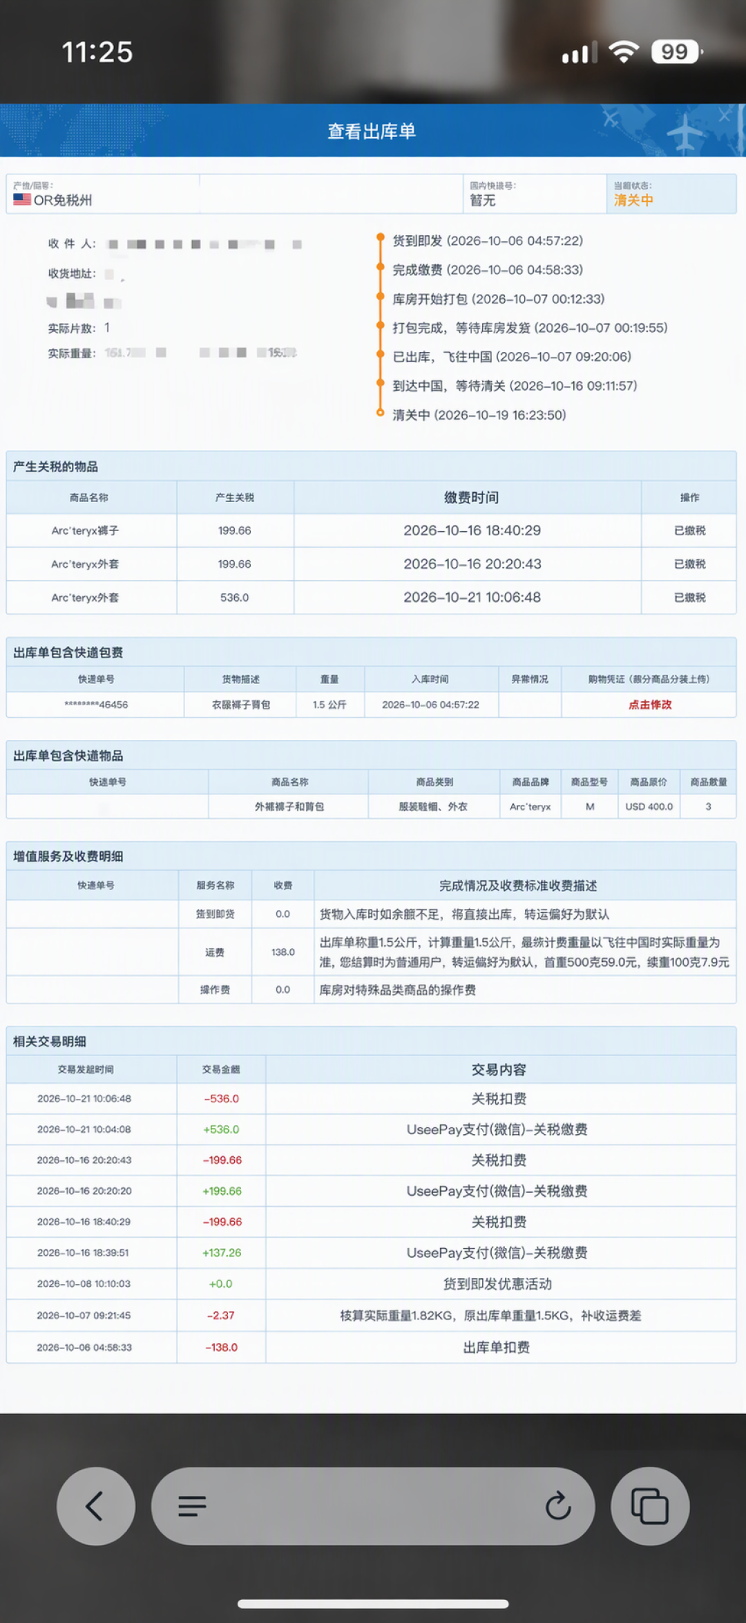Viewport: 746px width, 1623px height.
Task: Select the Arc'teryx裤子 row name
Action: coord(85,530)
